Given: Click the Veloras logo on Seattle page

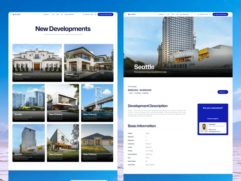Looking at the screenshot, I should pyautogui.click(x=132, y=14).
